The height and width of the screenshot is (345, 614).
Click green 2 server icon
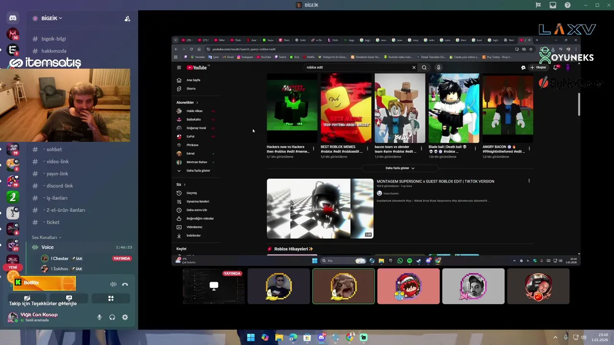[x=13, y=196]
